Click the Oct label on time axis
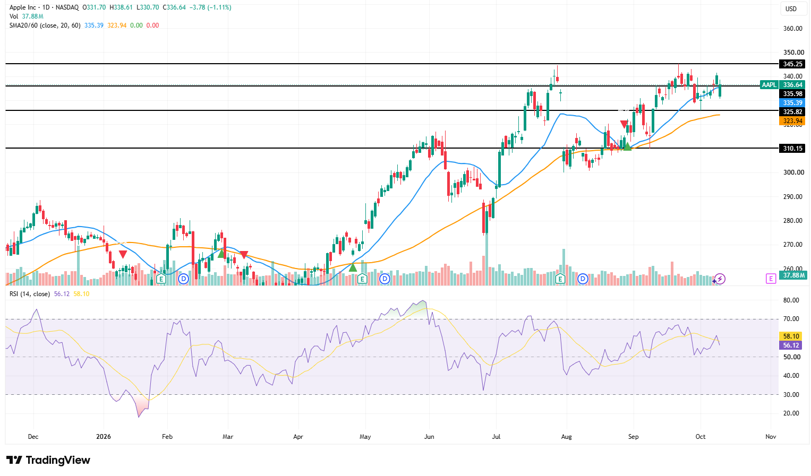This screenshot has height=476, width=811. pos(701,437)
